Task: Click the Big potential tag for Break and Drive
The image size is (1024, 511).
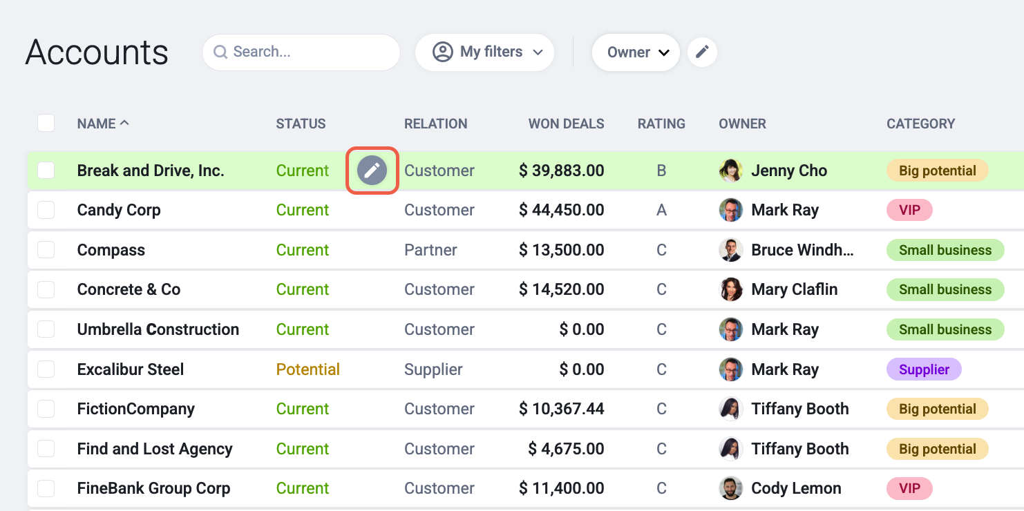Action: pos(938,171)
